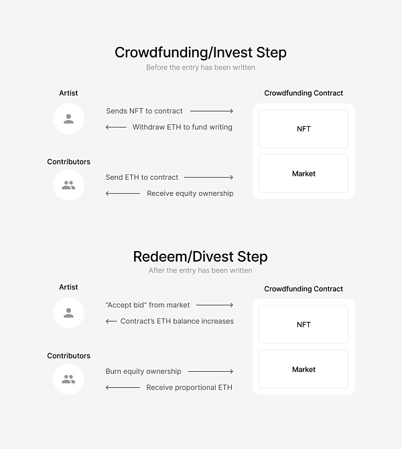The height and width of the screenshot is (449, 402).
Task: Click the arrow next to "Burn equity ownership"
Action: tap(210, 371)
